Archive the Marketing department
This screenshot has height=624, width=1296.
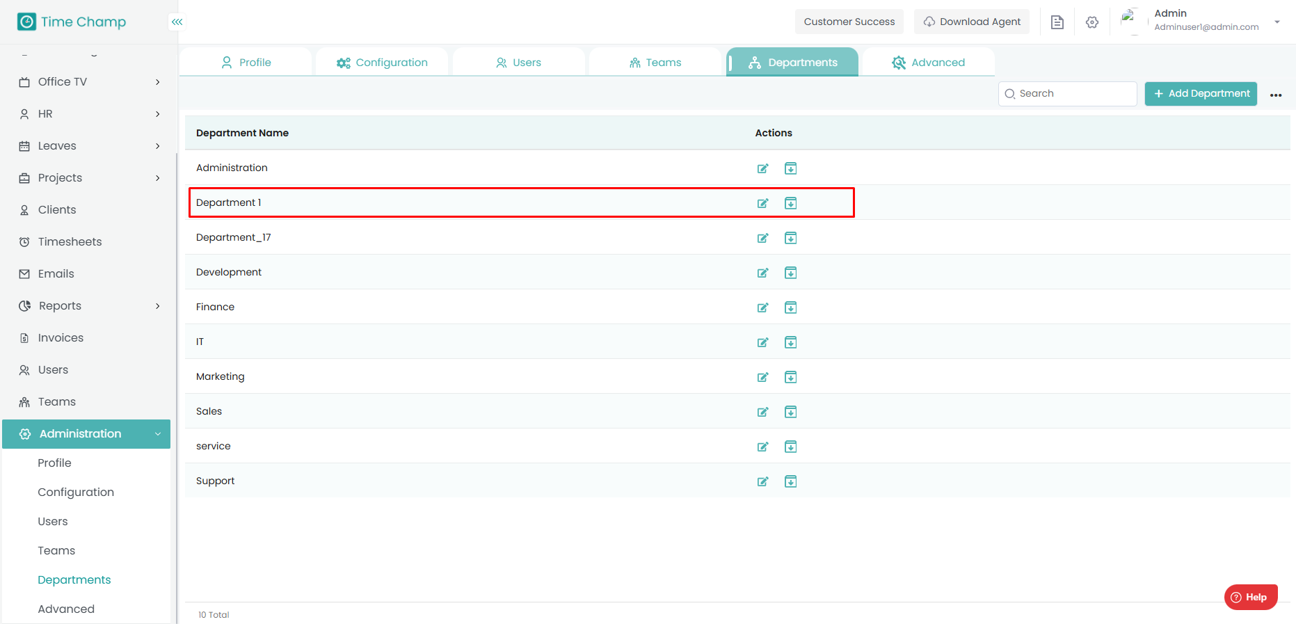[x=791, y=377]
